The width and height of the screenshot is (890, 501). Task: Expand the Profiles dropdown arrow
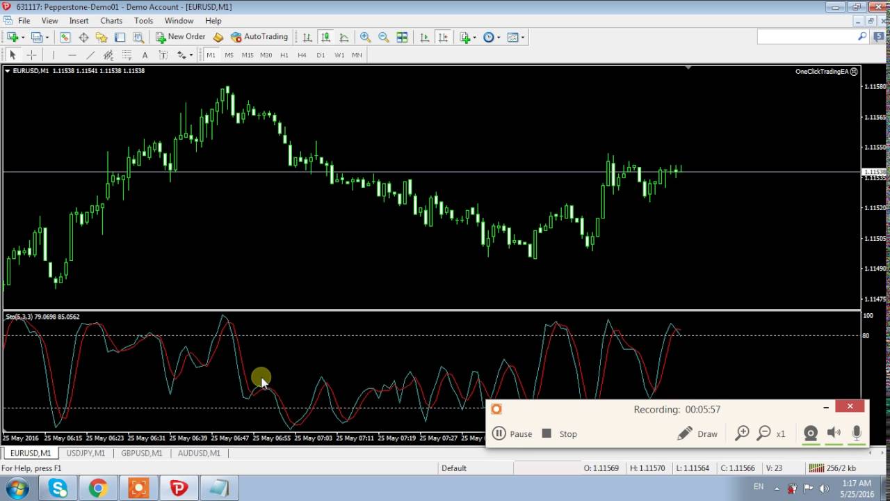pyautogui.click(x=47, y=38)
